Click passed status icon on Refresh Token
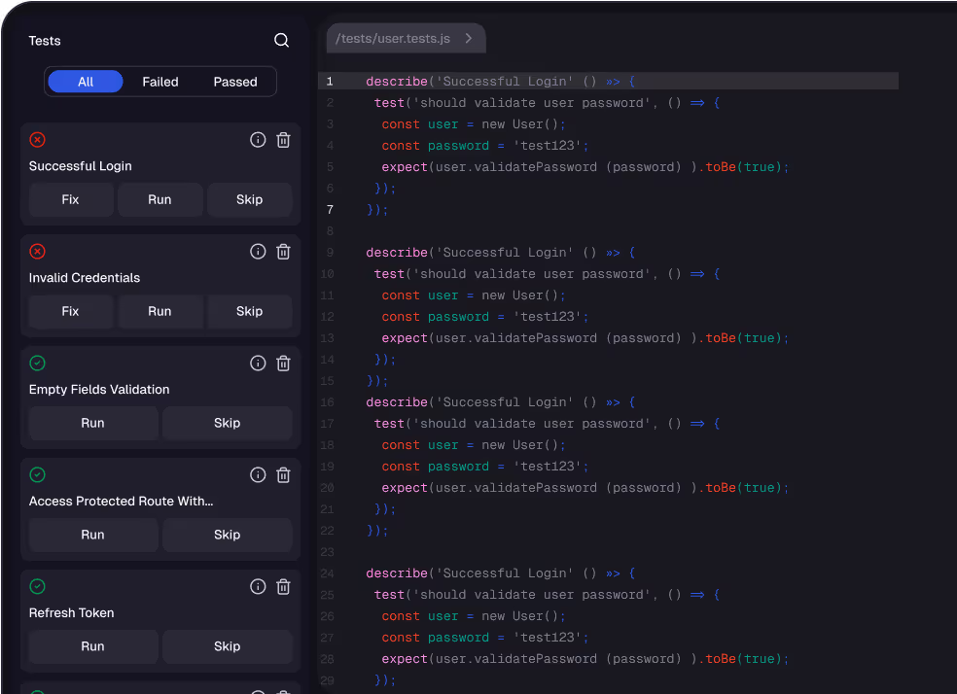 point(37,586)
